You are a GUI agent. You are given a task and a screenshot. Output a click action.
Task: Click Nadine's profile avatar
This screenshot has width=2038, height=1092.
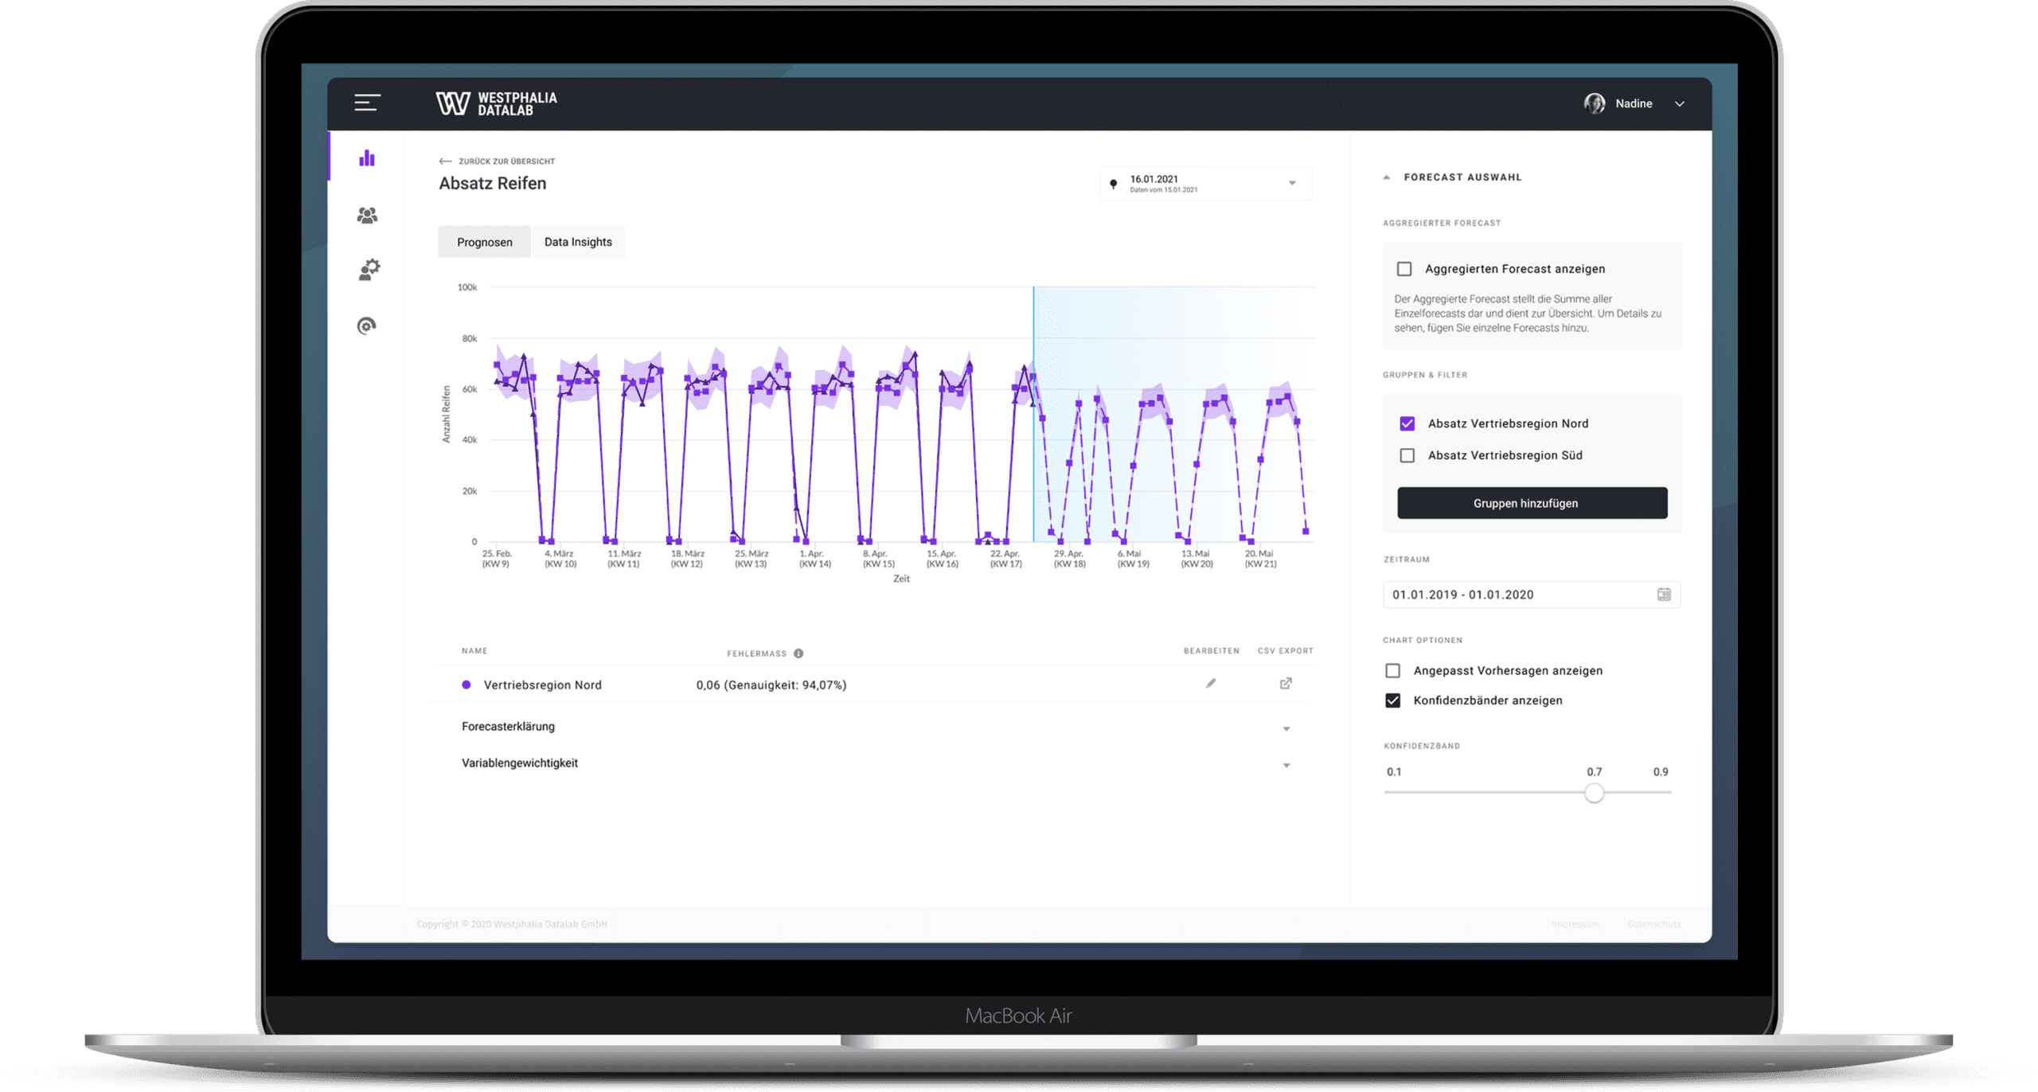[1594, 103]
